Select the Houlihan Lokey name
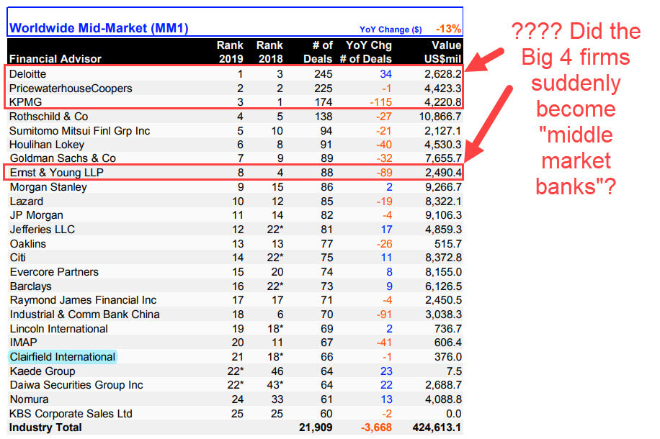660x439 pixels. pyautogui.click(x=47, y=145)
